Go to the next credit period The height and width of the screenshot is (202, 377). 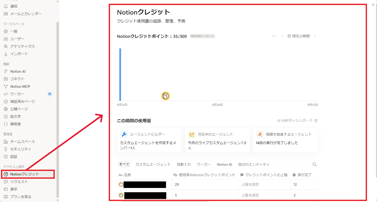coord(315,36)
